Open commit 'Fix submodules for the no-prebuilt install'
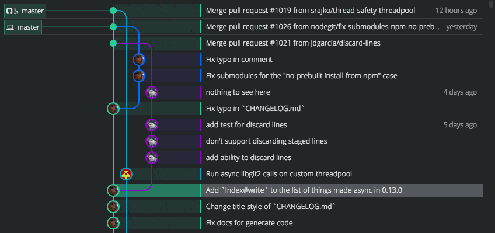Viewport: 495px width, 233px height. point(301,76)
